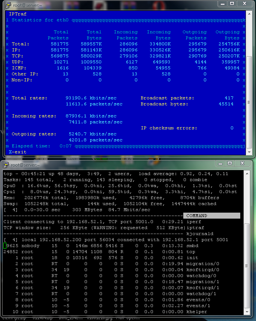Click the iptraf command entry in top
The width and height of the screenshot is (256, 321).
195,228
